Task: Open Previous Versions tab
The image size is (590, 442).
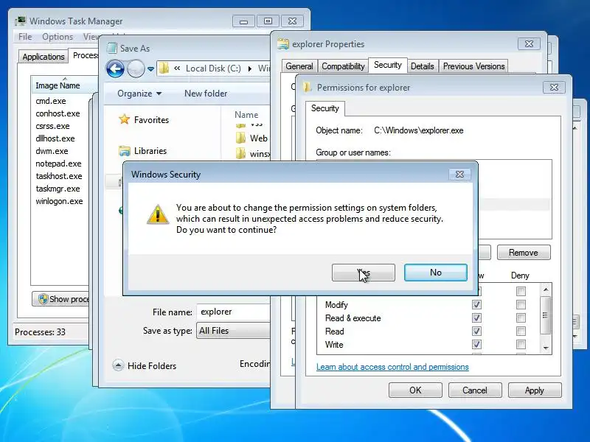Action: tap(473, 66)
